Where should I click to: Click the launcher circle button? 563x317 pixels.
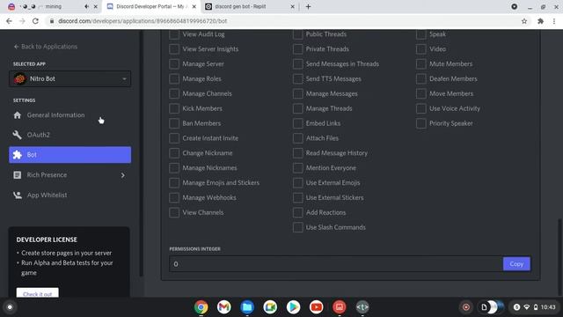[x=10, y=307]
